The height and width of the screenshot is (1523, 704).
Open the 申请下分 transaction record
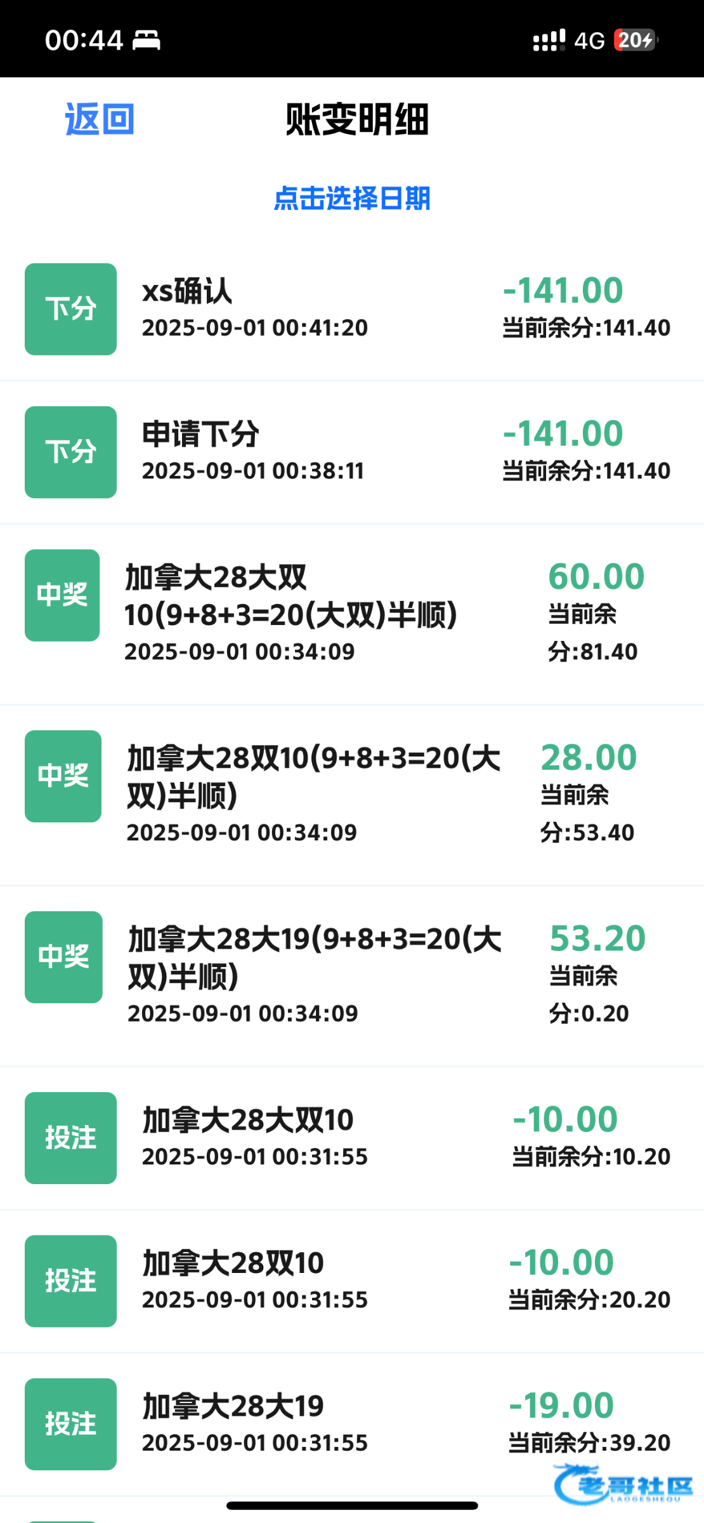(254, 452)
